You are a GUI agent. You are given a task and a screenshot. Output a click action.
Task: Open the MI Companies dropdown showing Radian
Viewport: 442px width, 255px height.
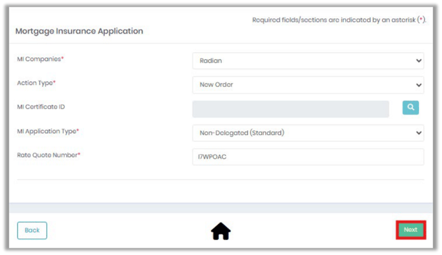pyautogui.click(x=308, y=61)
